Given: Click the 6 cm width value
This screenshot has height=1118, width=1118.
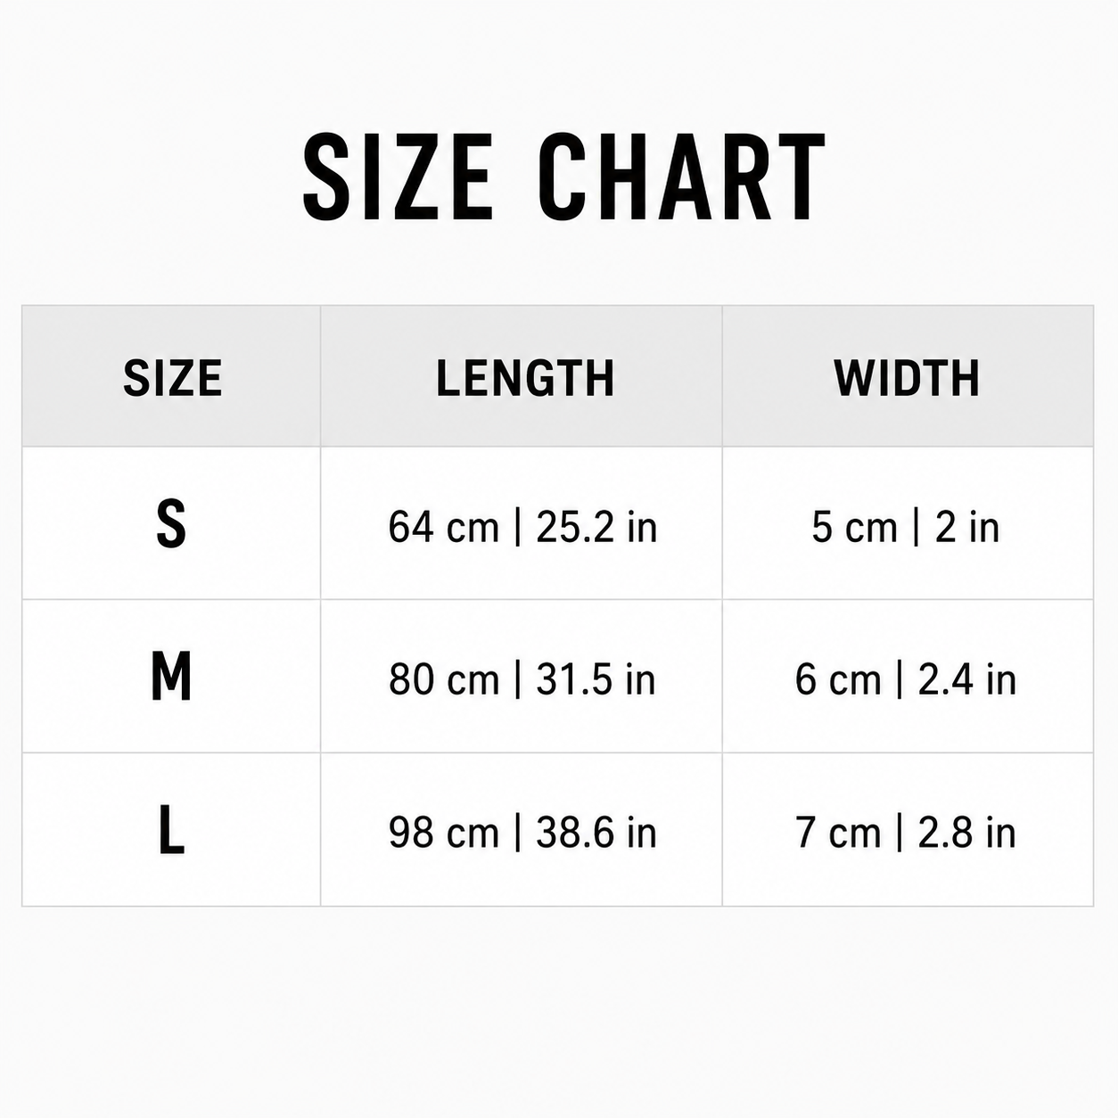Looking at the screenshot, I should pyautogui.click(x=838, y=679).
